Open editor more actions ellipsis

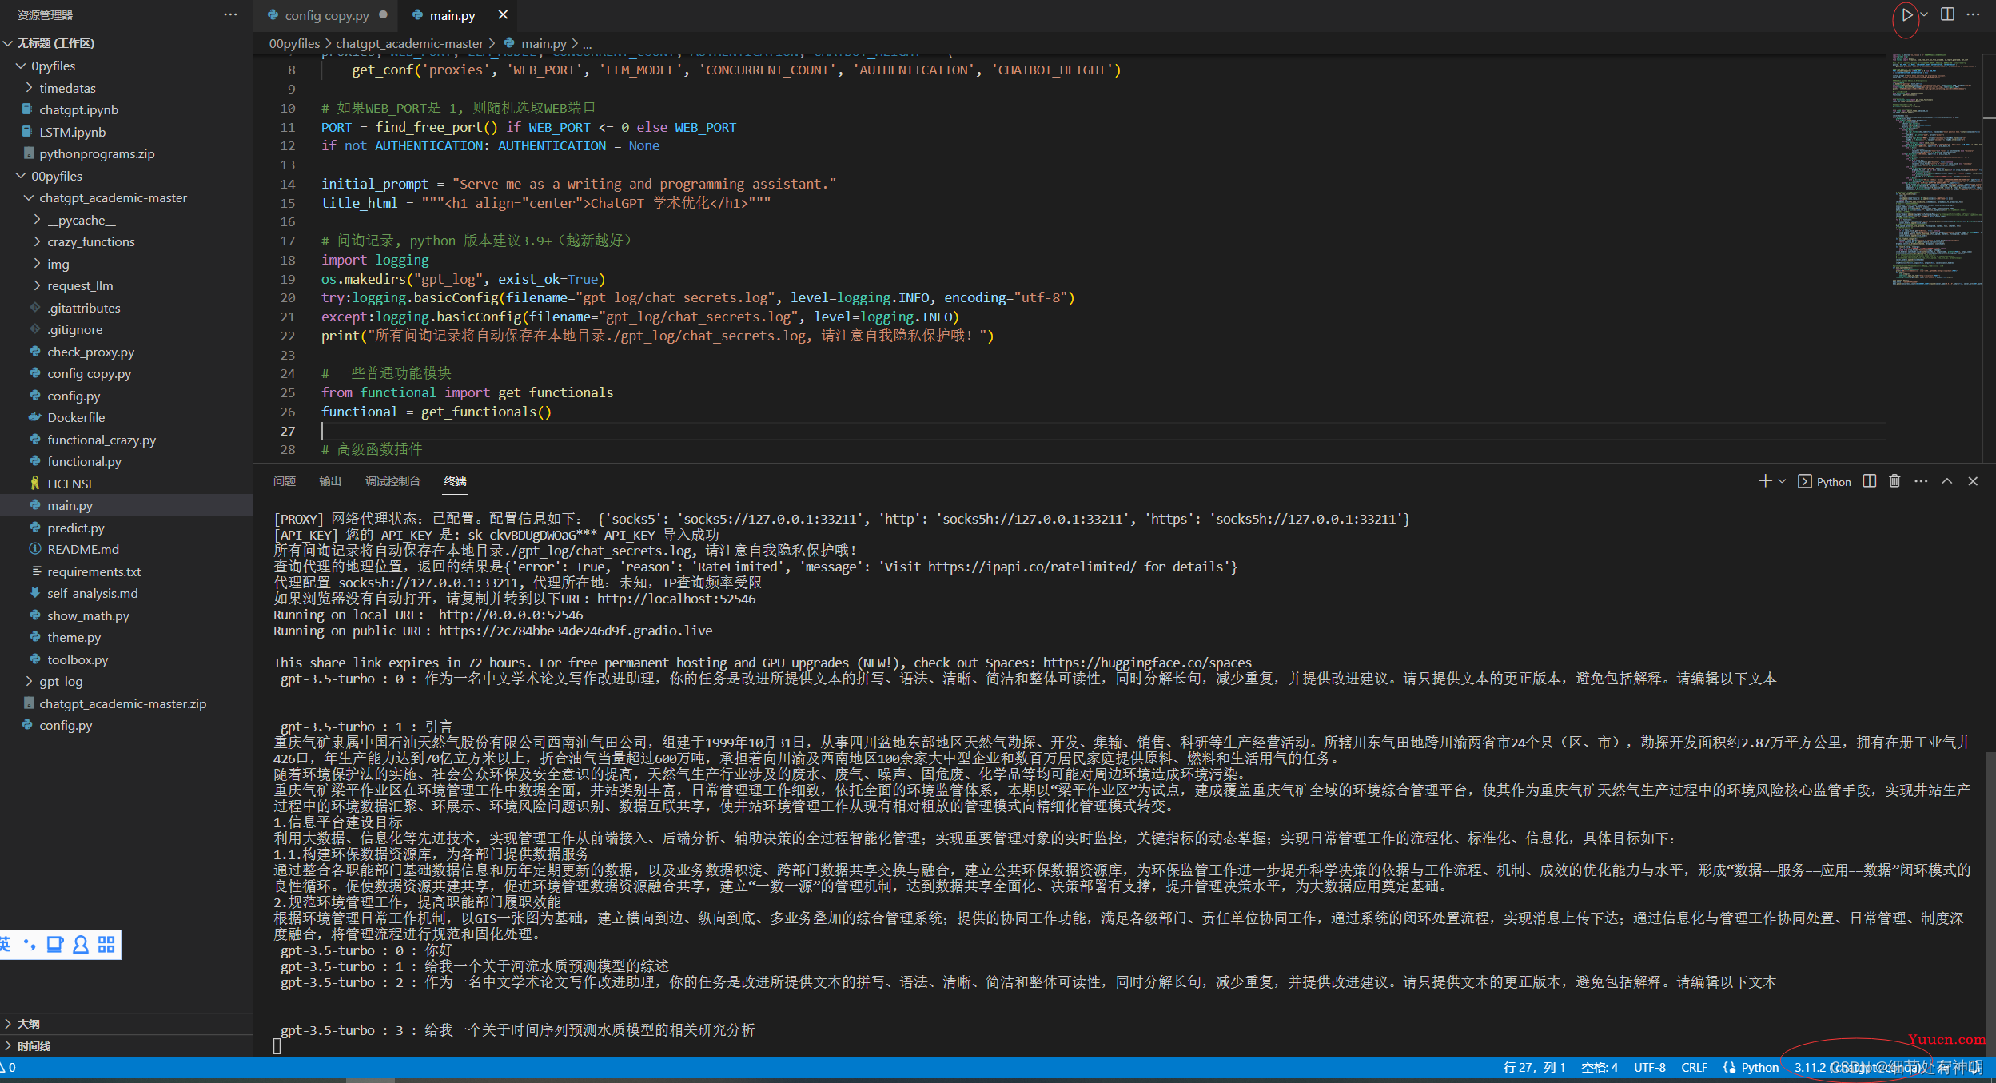point(1974,14)
